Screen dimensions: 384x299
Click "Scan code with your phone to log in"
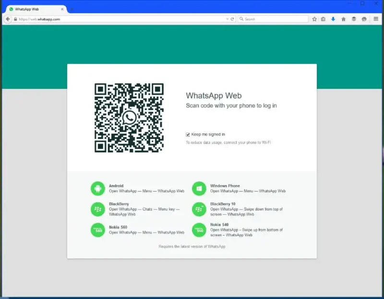tap(231, 105)
